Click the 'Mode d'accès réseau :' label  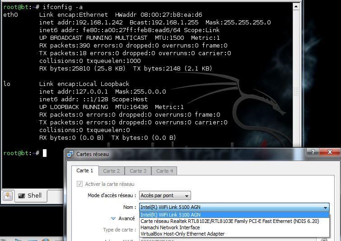[112, 195]
